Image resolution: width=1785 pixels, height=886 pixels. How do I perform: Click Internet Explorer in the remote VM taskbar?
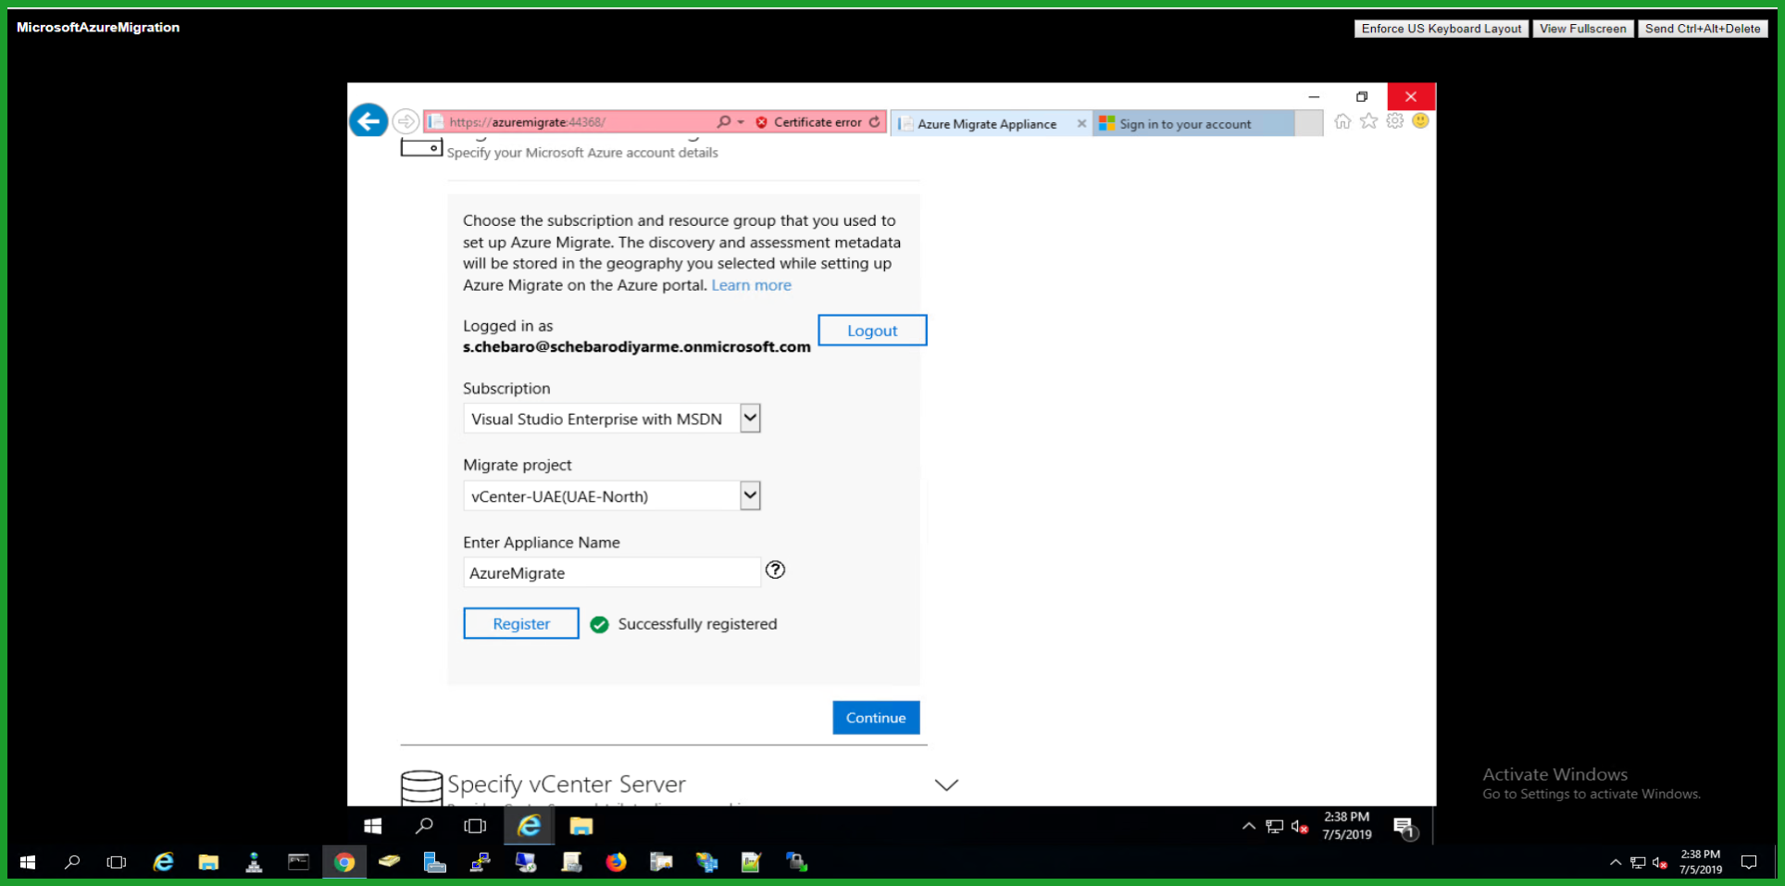point(530,826)
